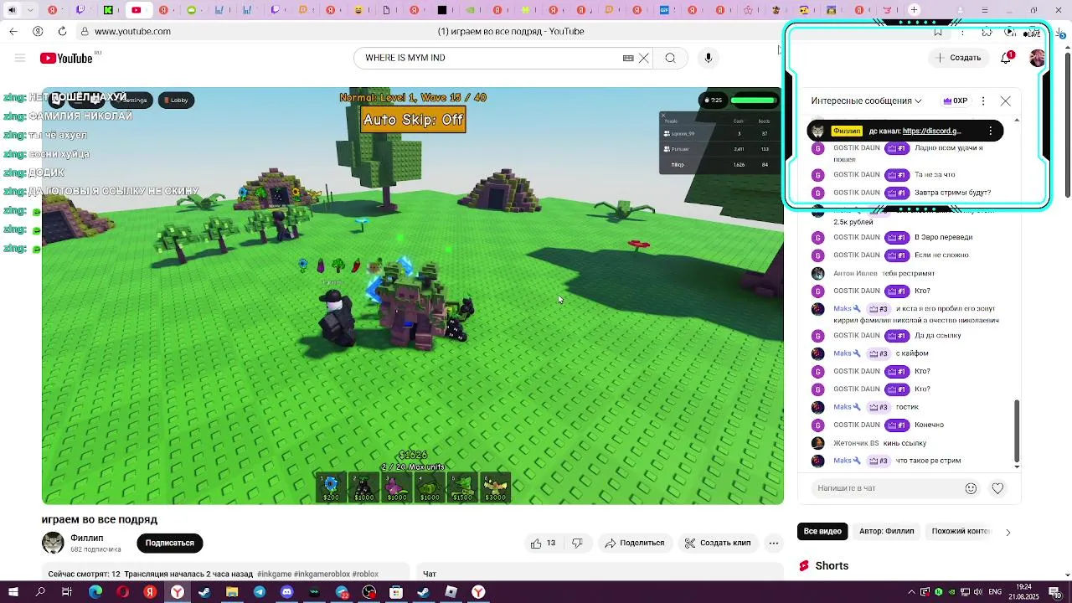Select the $3000 unit slot

(x=495, y=487)
